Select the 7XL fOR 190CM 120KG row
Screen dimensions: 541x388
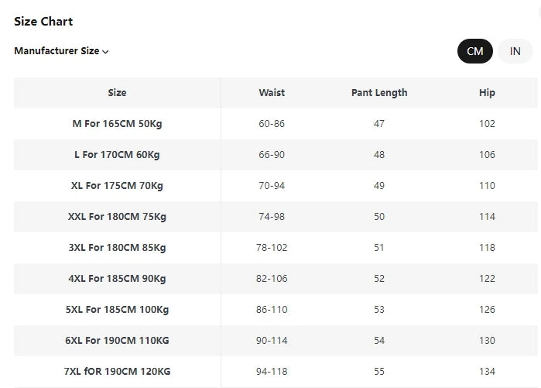click(x=276, y=372)
